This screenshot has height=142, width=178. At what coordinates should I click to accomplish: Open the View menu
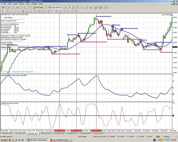point(10,4)
